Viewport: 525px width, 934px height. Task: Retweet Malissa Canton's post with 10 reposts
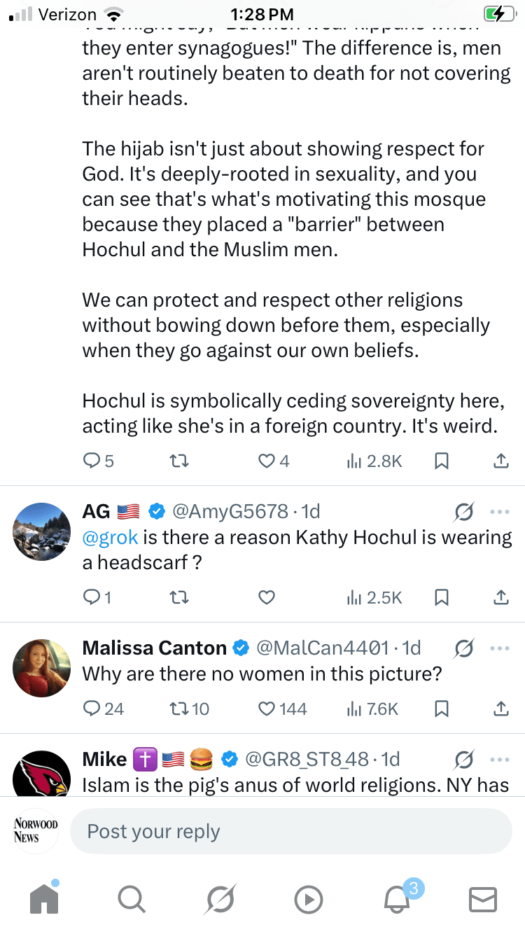(x=181, y=709)
